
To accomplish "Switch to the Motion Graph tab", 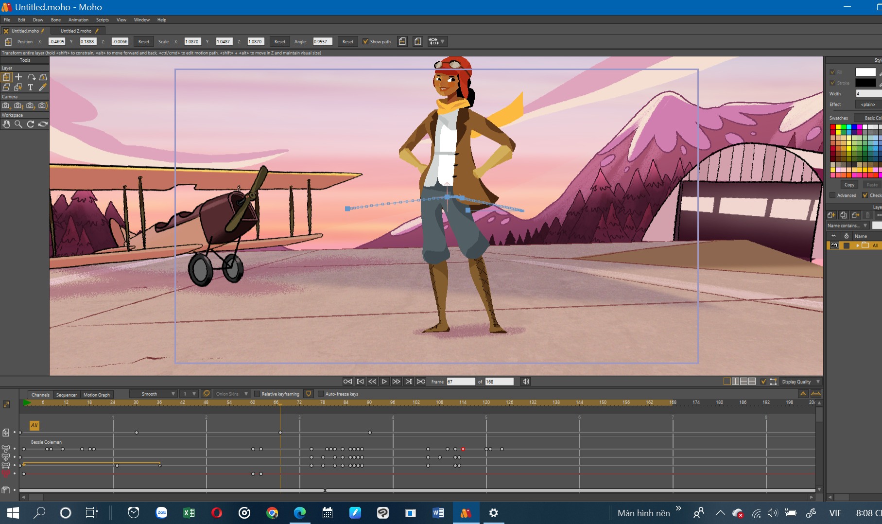I will 97,395.
